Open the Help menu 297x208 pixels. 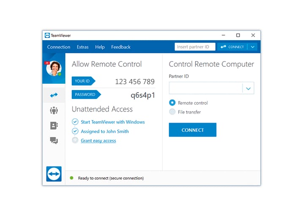100,47
